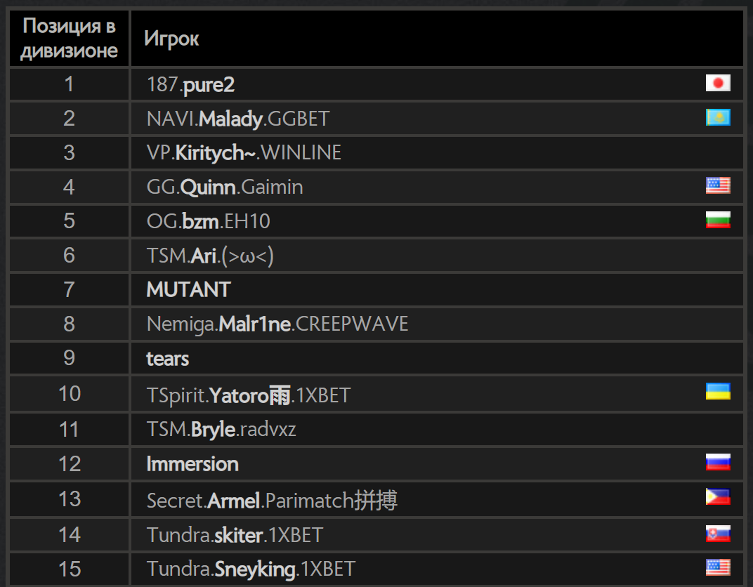Open the VP.Kiritych~.WINLINE player entry
The width and height of the screenshot is (753, 587).
[x=244, y=153]
